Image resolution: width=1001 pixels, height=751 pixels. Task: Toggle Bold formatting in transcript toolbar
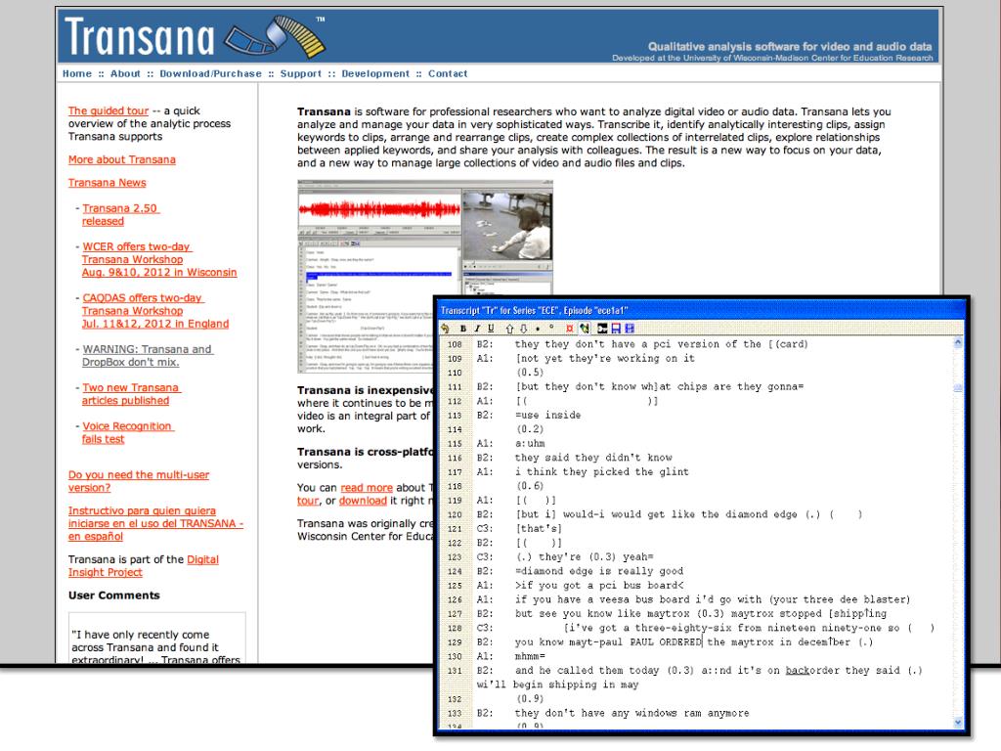click(x=462, y=329)
